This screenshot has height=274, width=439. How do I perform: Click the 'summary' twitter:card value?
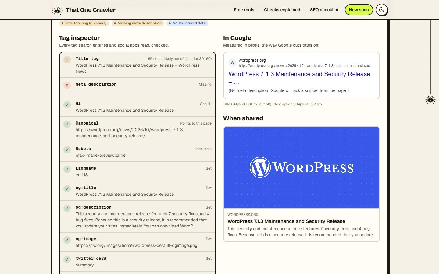[x=85, y=265]
